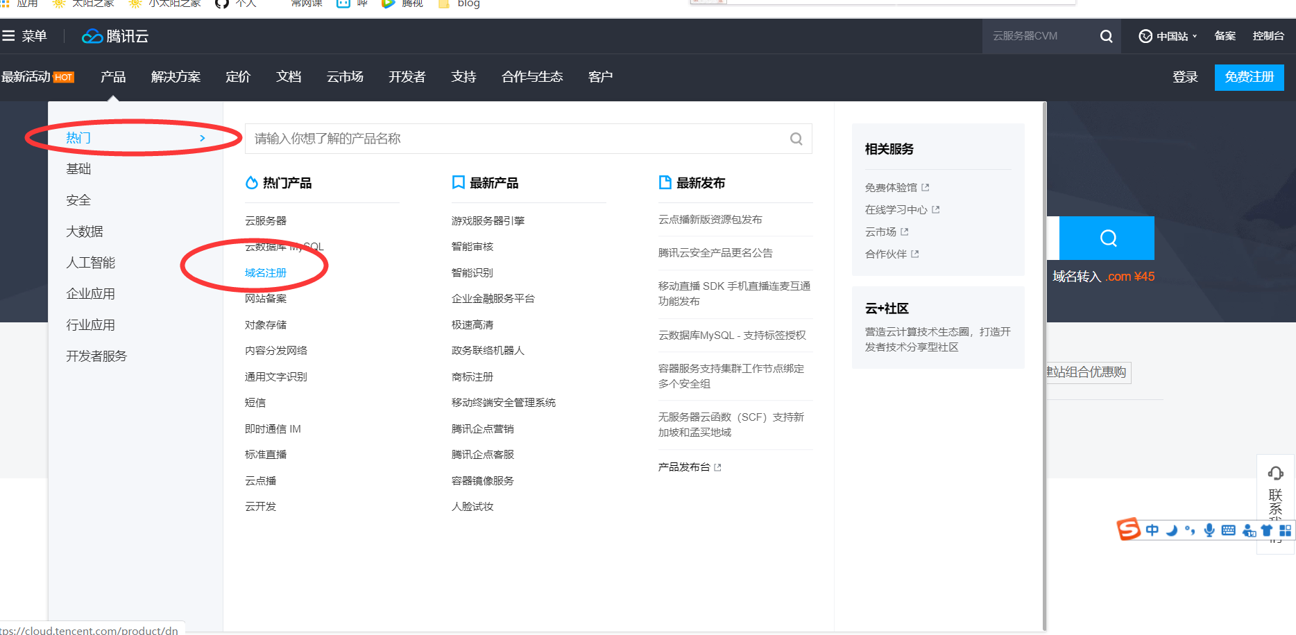Toggle the punctuation mode icon in the IME bar
The width and height of the screenshot is (1296, 635).
1190,530
